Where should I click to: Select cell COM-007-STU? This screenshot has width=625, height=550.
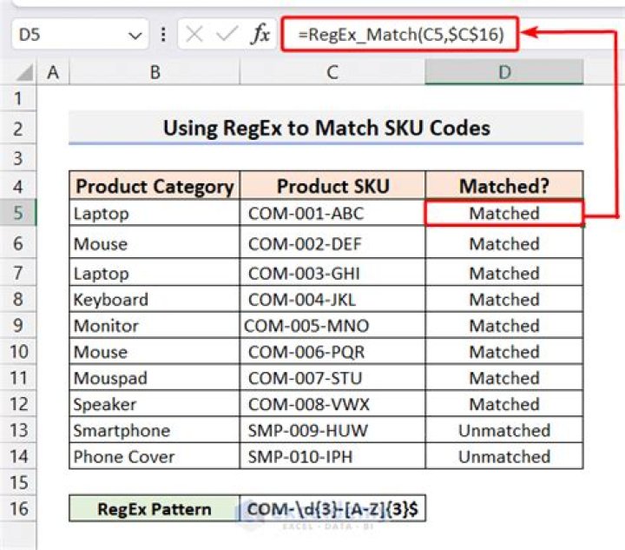click(x=332, y=378)
